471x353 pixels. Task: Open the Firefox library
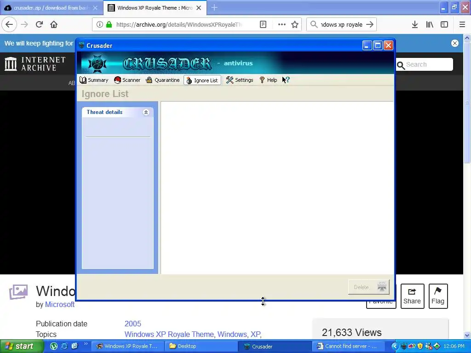[x=430, y=25]
